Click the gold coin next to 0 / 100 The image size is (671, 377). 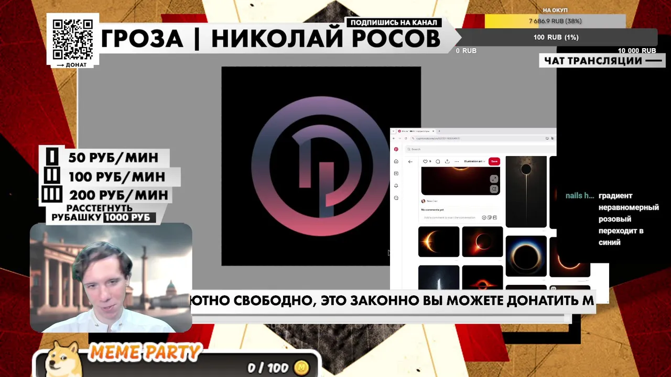coord(301,368)
